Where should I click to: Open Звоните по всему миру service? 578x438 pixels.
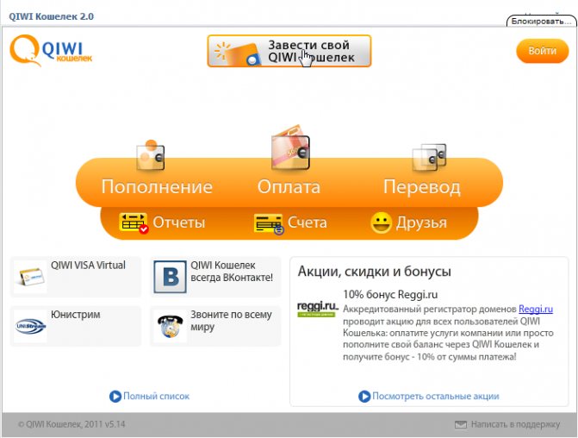[x=215, y=326]
